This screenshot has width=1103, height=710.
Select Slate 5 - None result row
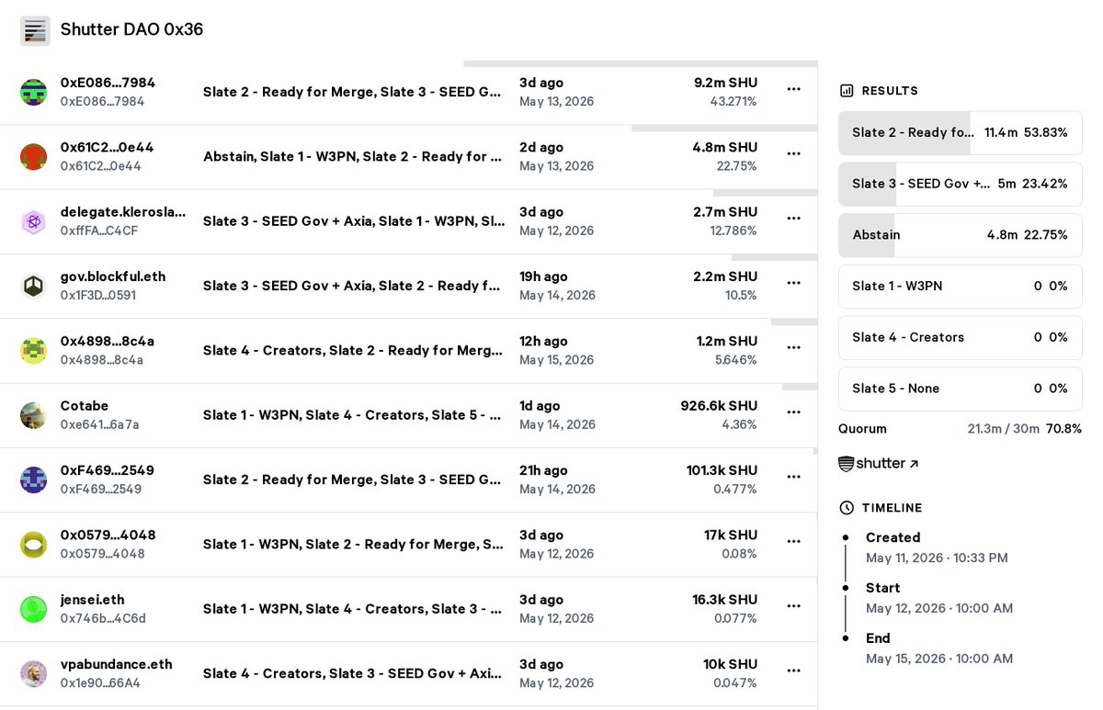click(x=961, y=389)
